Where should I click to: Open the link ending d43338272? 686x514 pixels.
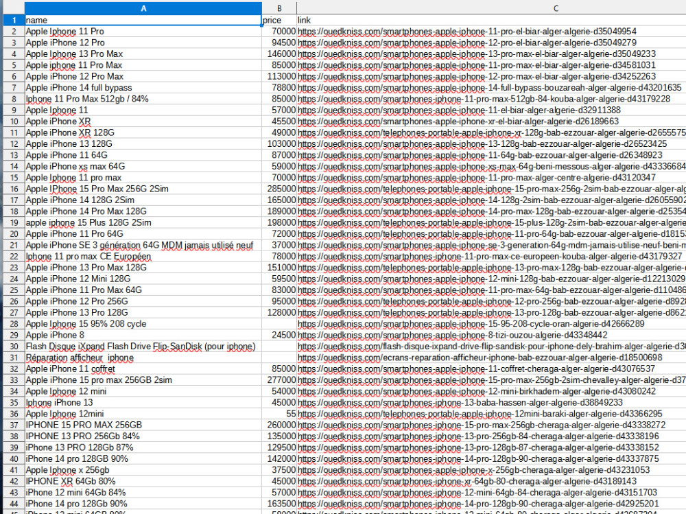point(482,425)
